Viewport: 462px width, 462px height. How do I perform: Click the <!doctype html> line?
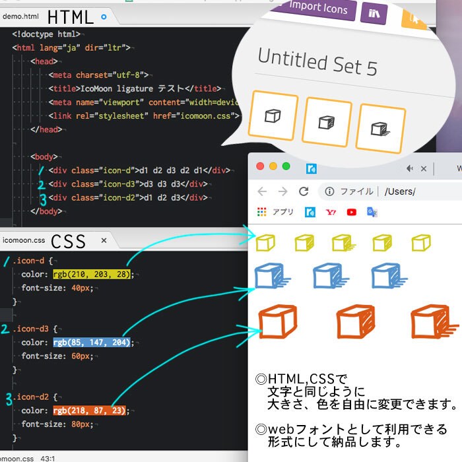(46, 34)
